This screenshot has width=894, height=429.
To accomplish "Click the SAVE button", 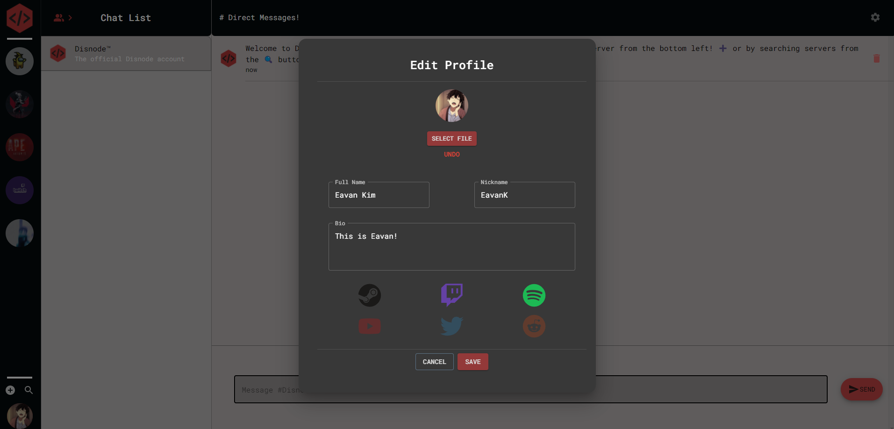I will [472, 362].
